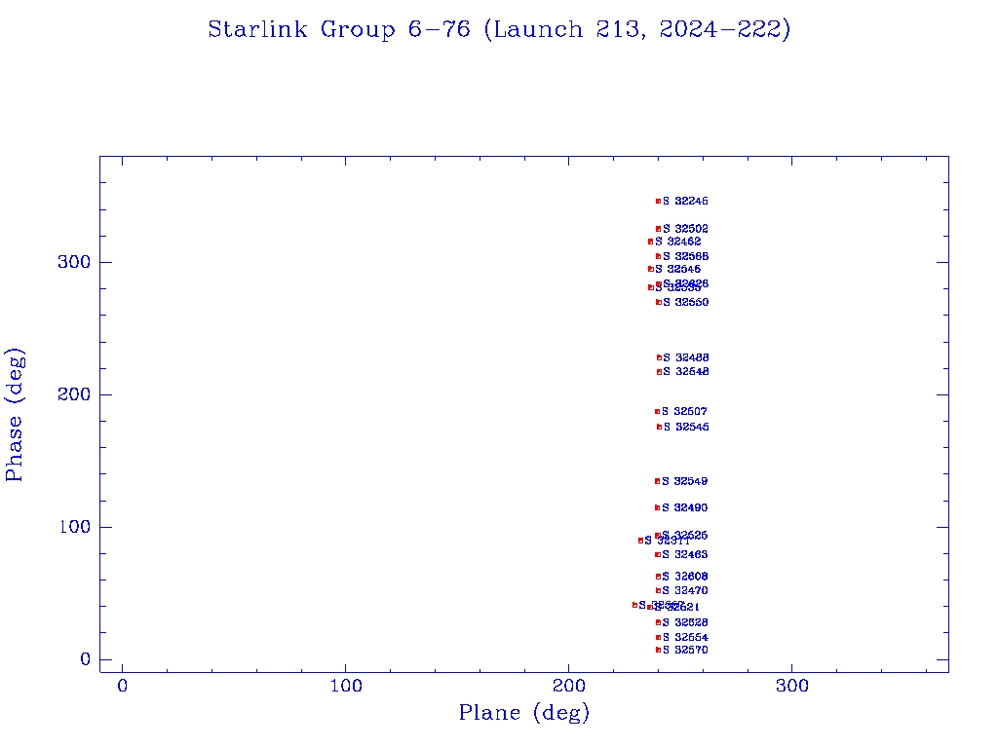This screenshot has height=748, width=998.
Task: Click the 0 tick label on Plane axis
Action: 122,686
